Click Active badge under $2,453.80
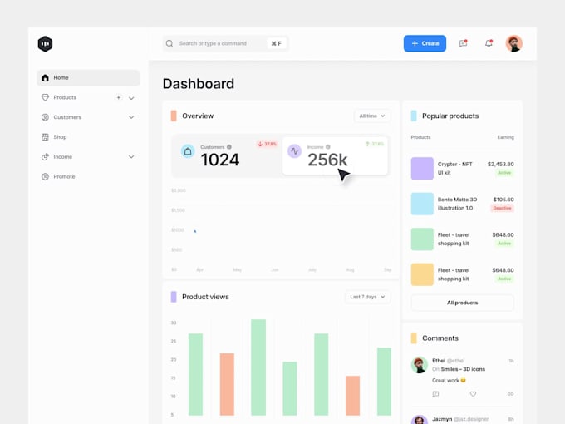The width and height of the screenshot is (565, 424). [504, 173]
